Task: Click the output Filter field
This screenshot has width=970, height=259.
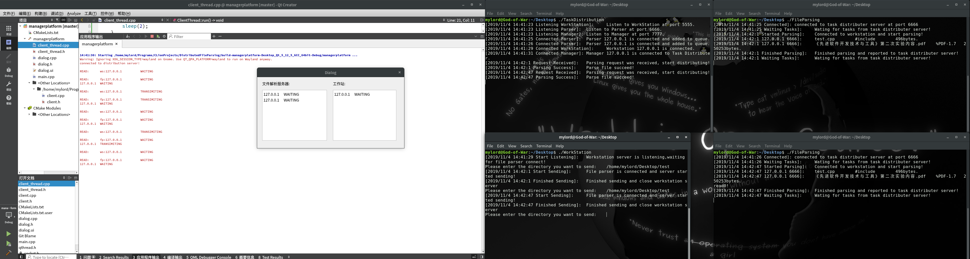Action: click(x=189, y=37)
